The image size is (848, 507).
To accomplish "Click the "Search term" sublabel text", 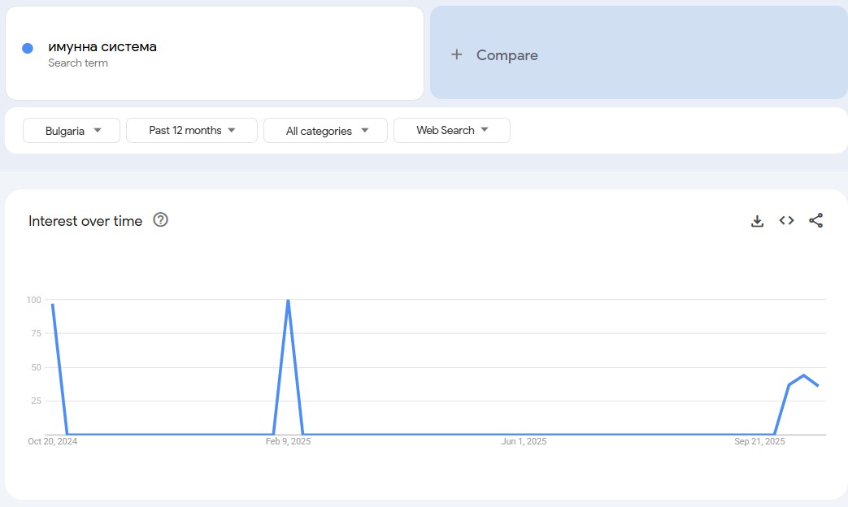I will (x=78, y=63).
